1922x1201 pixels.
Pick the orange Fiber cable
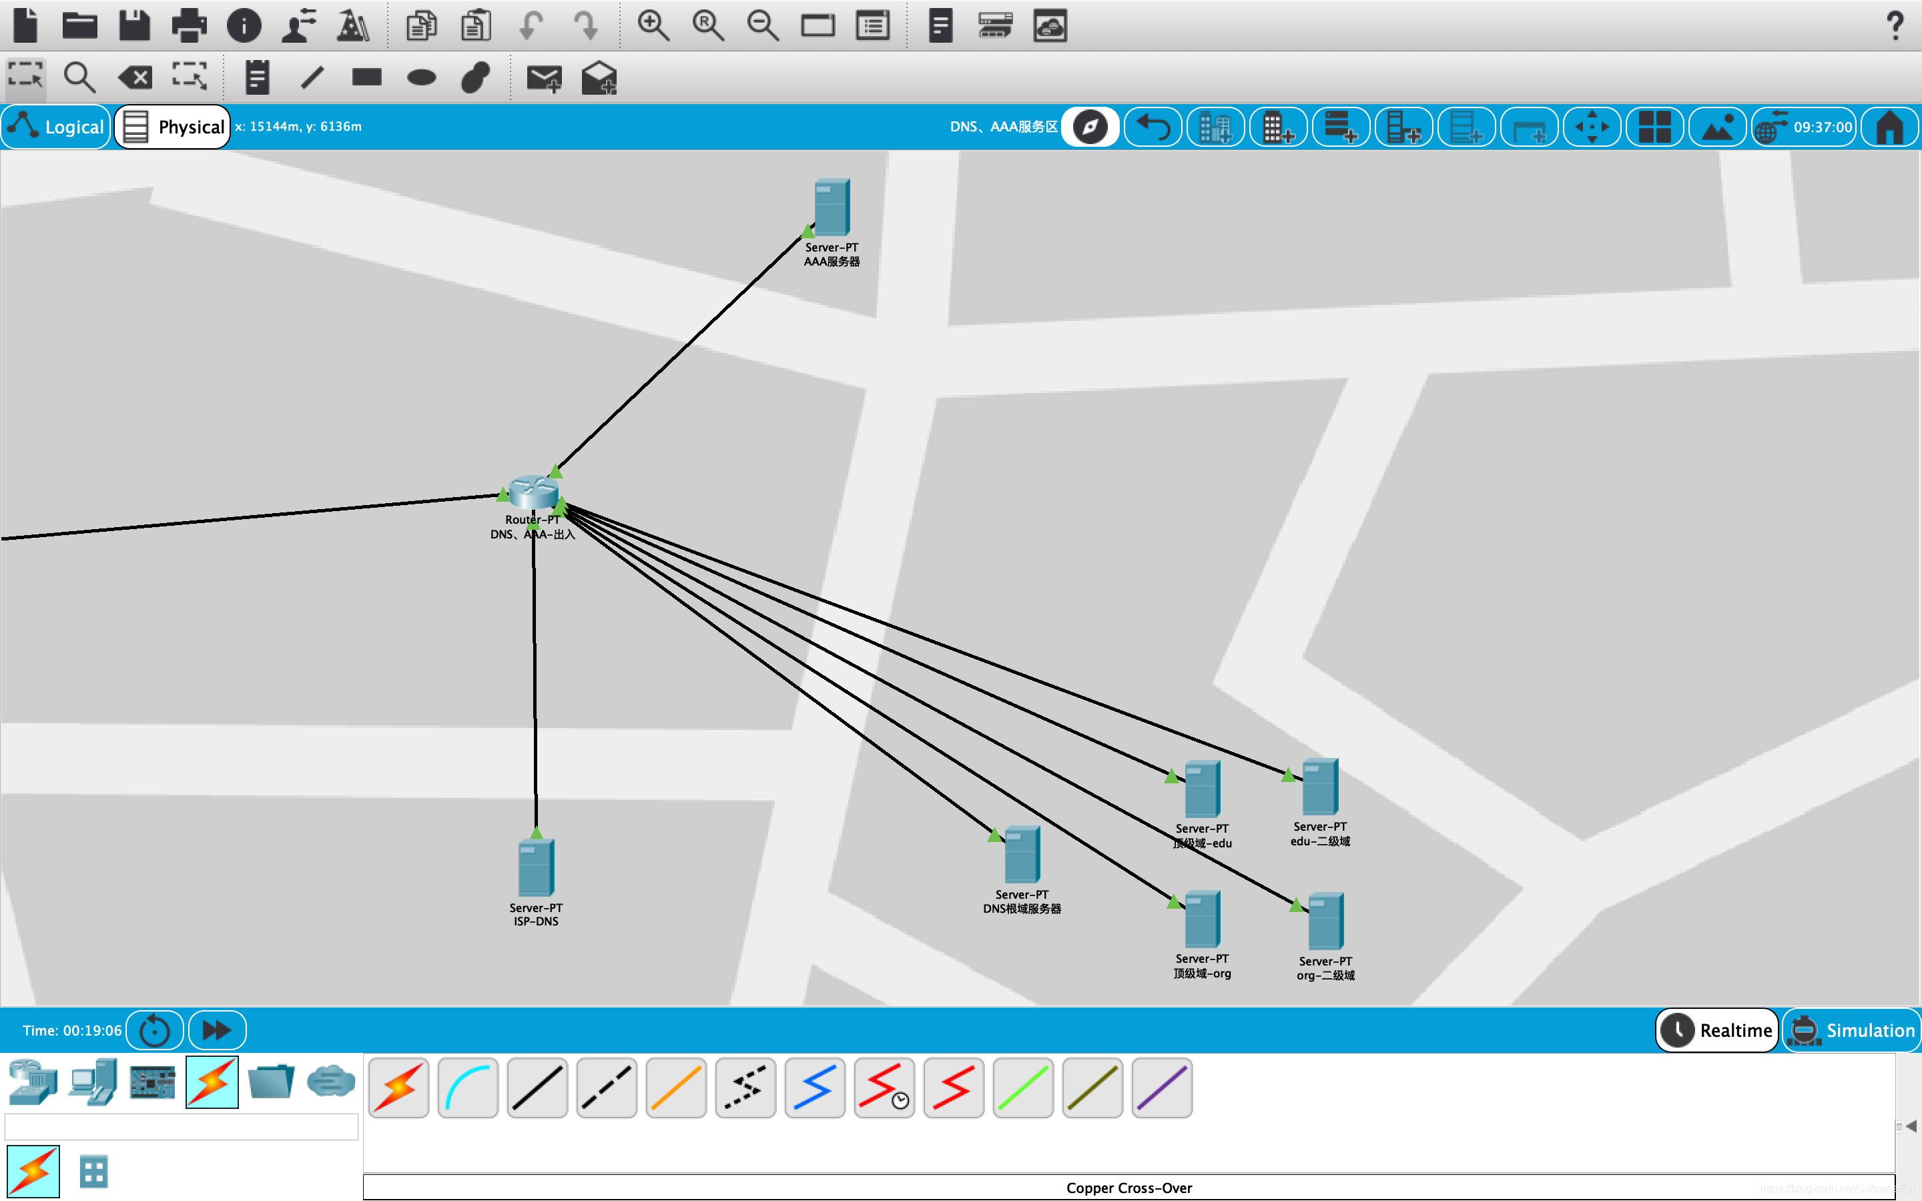(x=676, y=1088)
